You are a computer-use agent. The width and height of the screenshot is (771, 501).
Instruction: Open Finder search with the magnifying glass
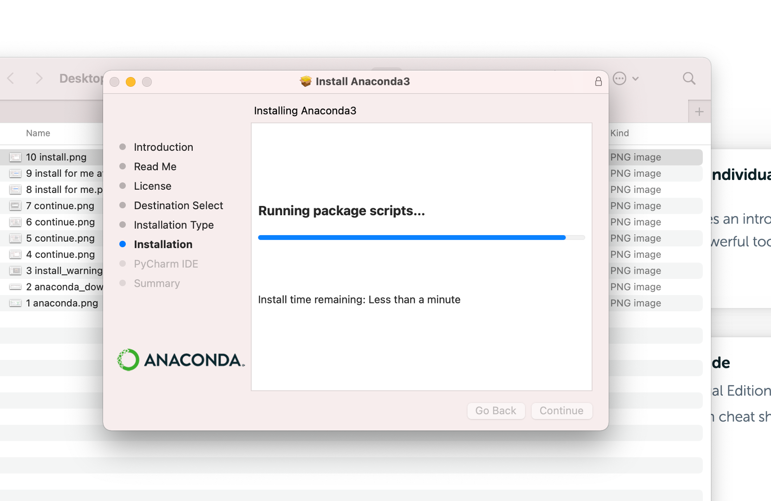pyautogui.click(x=689, y=78)
